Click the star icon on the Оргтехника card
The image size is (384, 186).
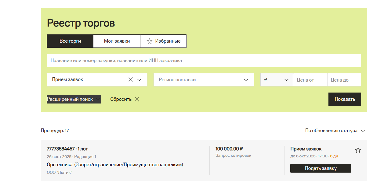click(x=358, y=150)
